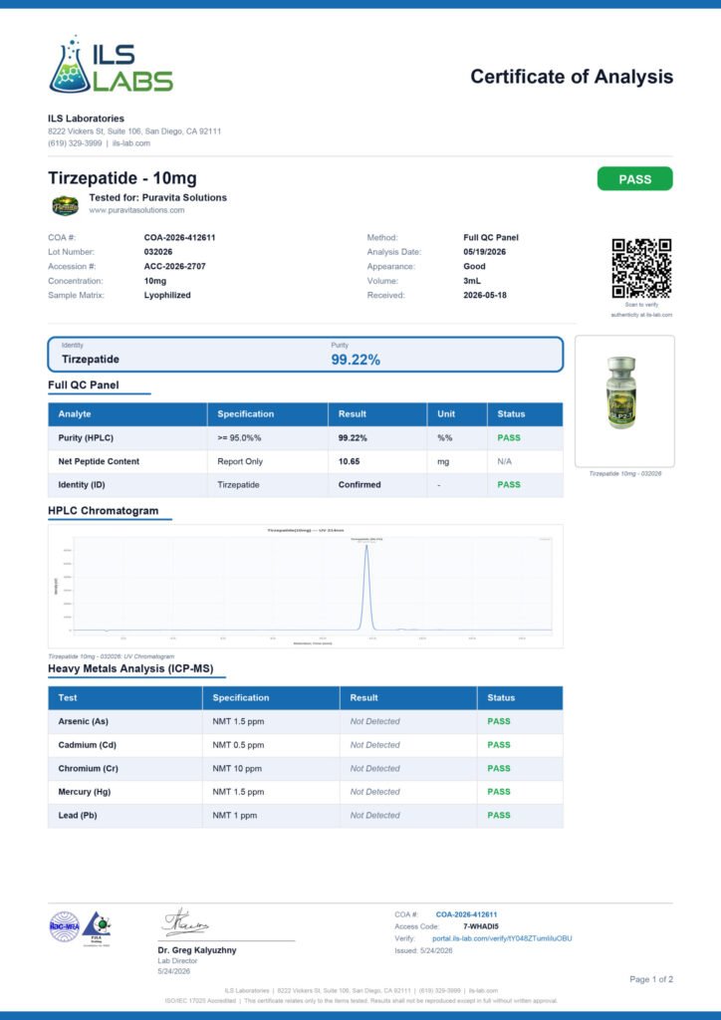This screenshot has width=721, height=1020.
Task: Click the HPLC chromatogram plot
Action: tap(306, 586)
